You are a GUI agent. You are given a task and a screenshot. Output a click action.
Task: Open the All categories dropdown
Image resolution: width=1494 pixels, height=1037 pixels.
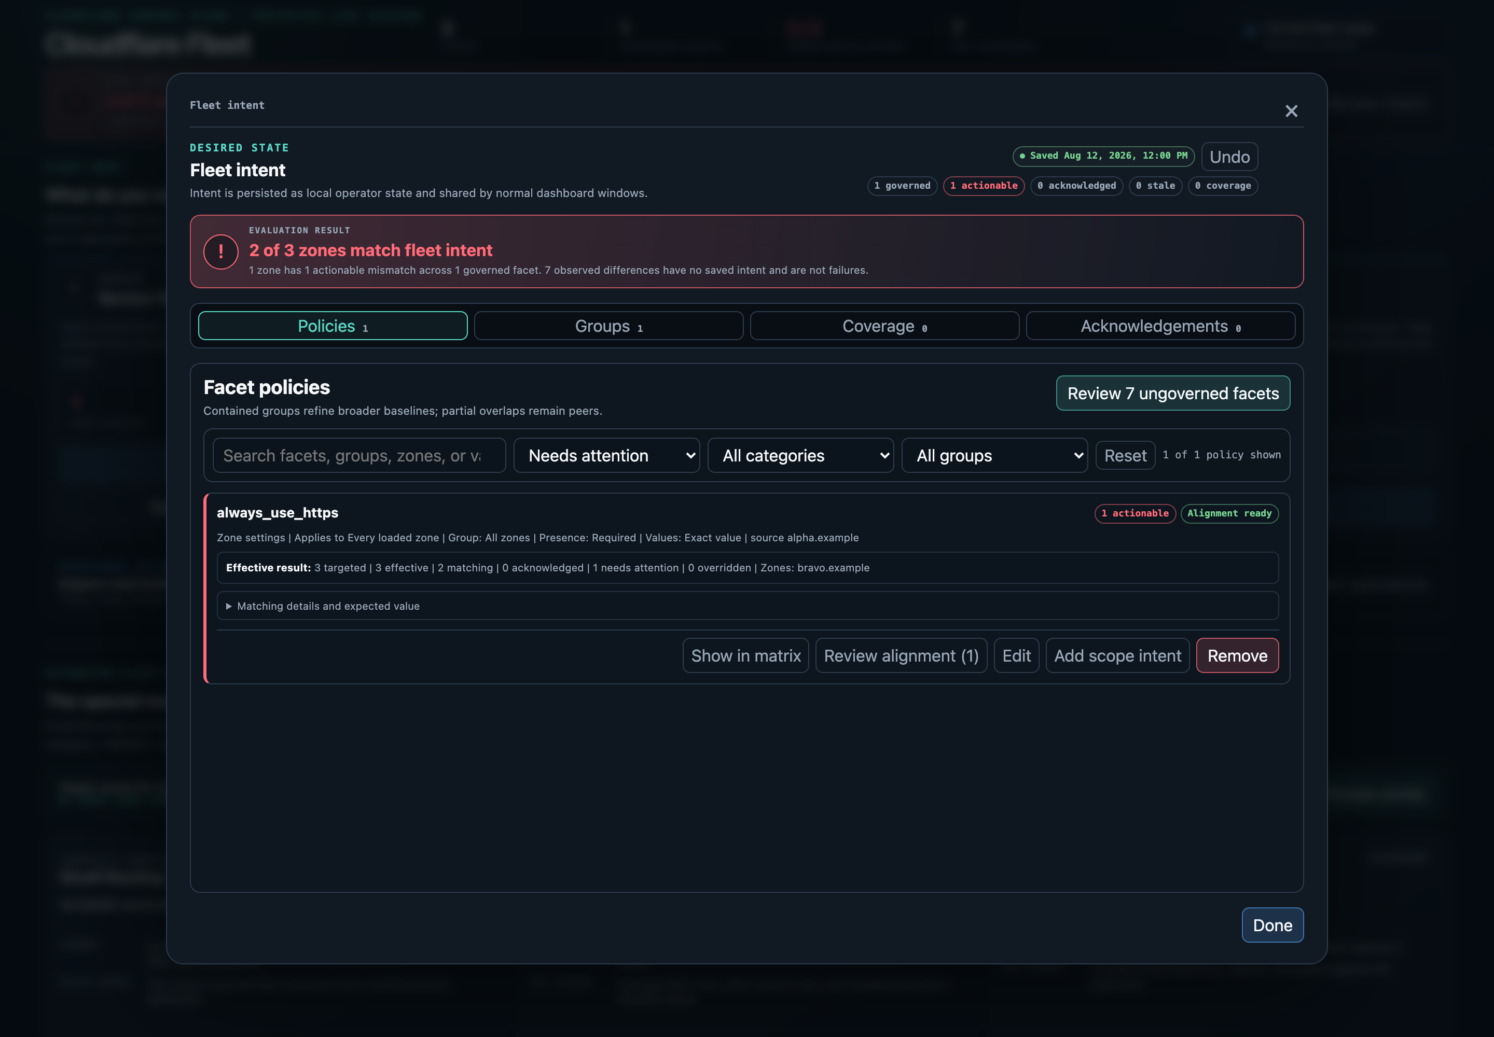[x=800, y=455]
